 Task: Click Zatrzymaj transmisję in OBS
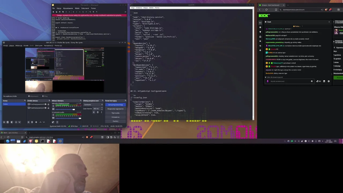click(115, 105)
